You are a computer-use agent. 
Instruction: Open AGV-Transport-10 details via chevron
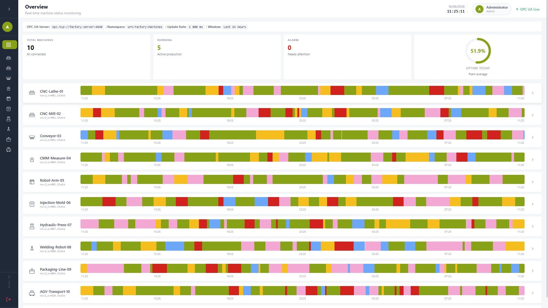(x=533, y=293)
